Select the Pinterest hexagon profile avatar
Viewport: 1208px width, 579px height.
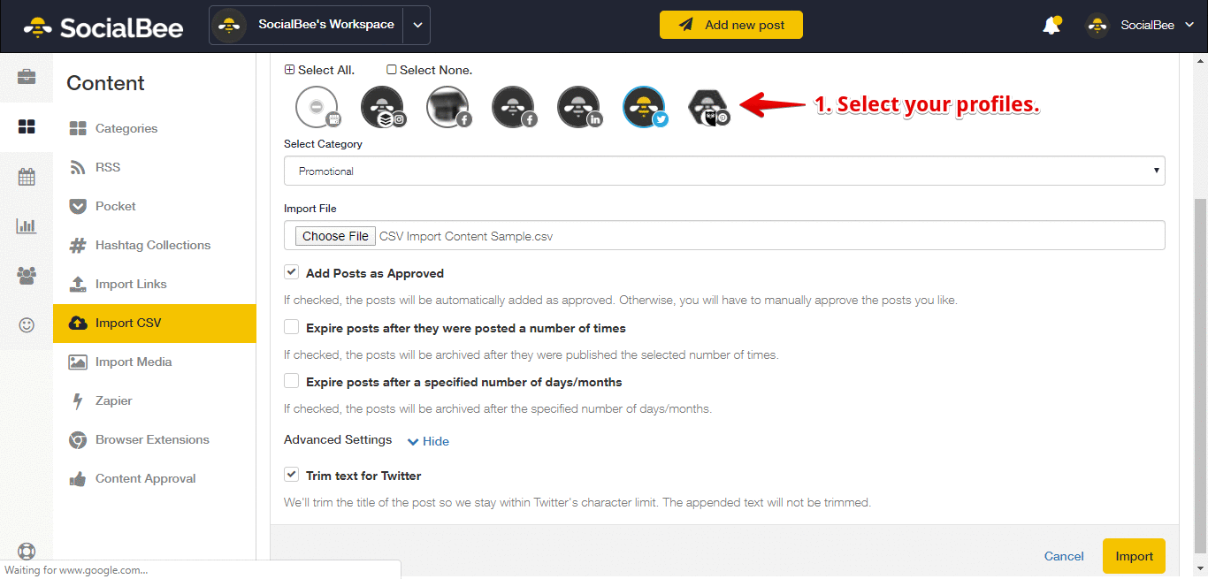pyautogui.click(x=709, y=107)
